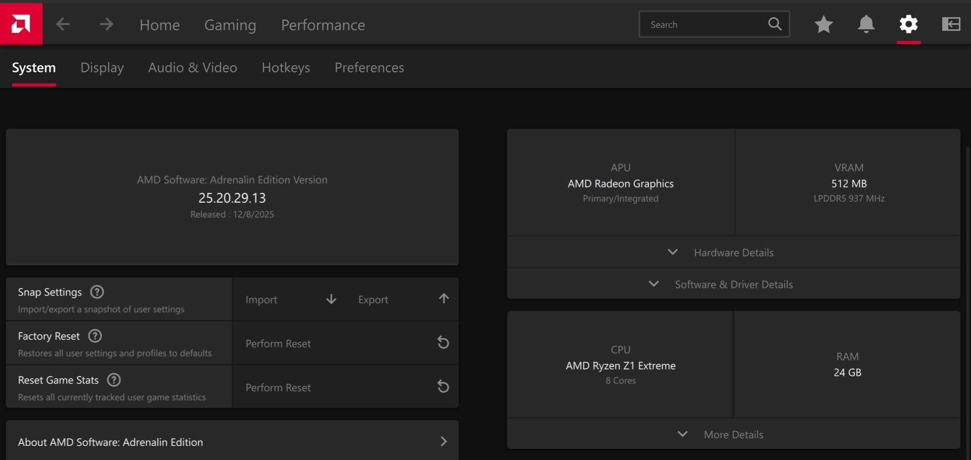Click AMD Radeon Graphics APU name
Screen dimensions: 971x460
point(621,183)
